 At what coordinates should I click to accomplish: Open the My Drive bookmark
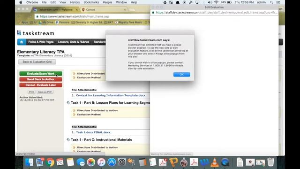tap(46, 23)
